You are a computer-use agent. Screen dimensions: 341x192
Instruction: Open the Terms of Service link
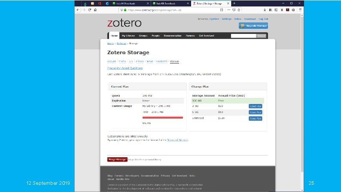[x=177, y=140]
